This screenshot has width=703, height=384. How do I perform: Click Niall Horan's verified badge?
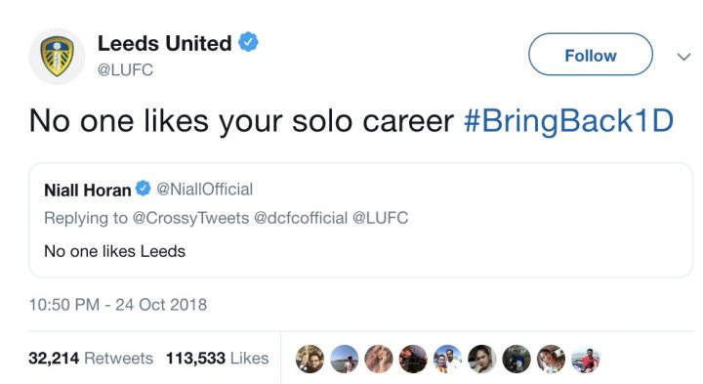(x=144, y=189)
